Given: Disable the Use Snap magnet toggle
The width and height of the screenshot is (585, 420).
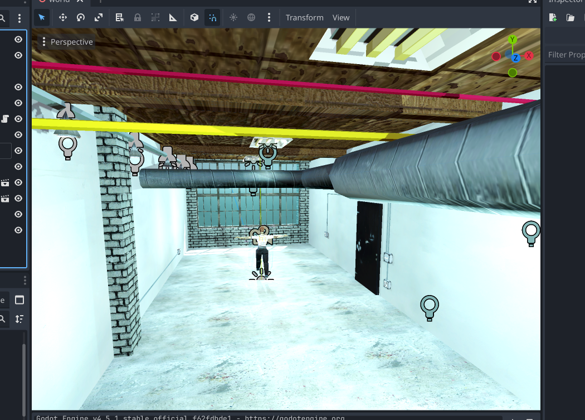Looking at the screenshot, I should point(212,18).
